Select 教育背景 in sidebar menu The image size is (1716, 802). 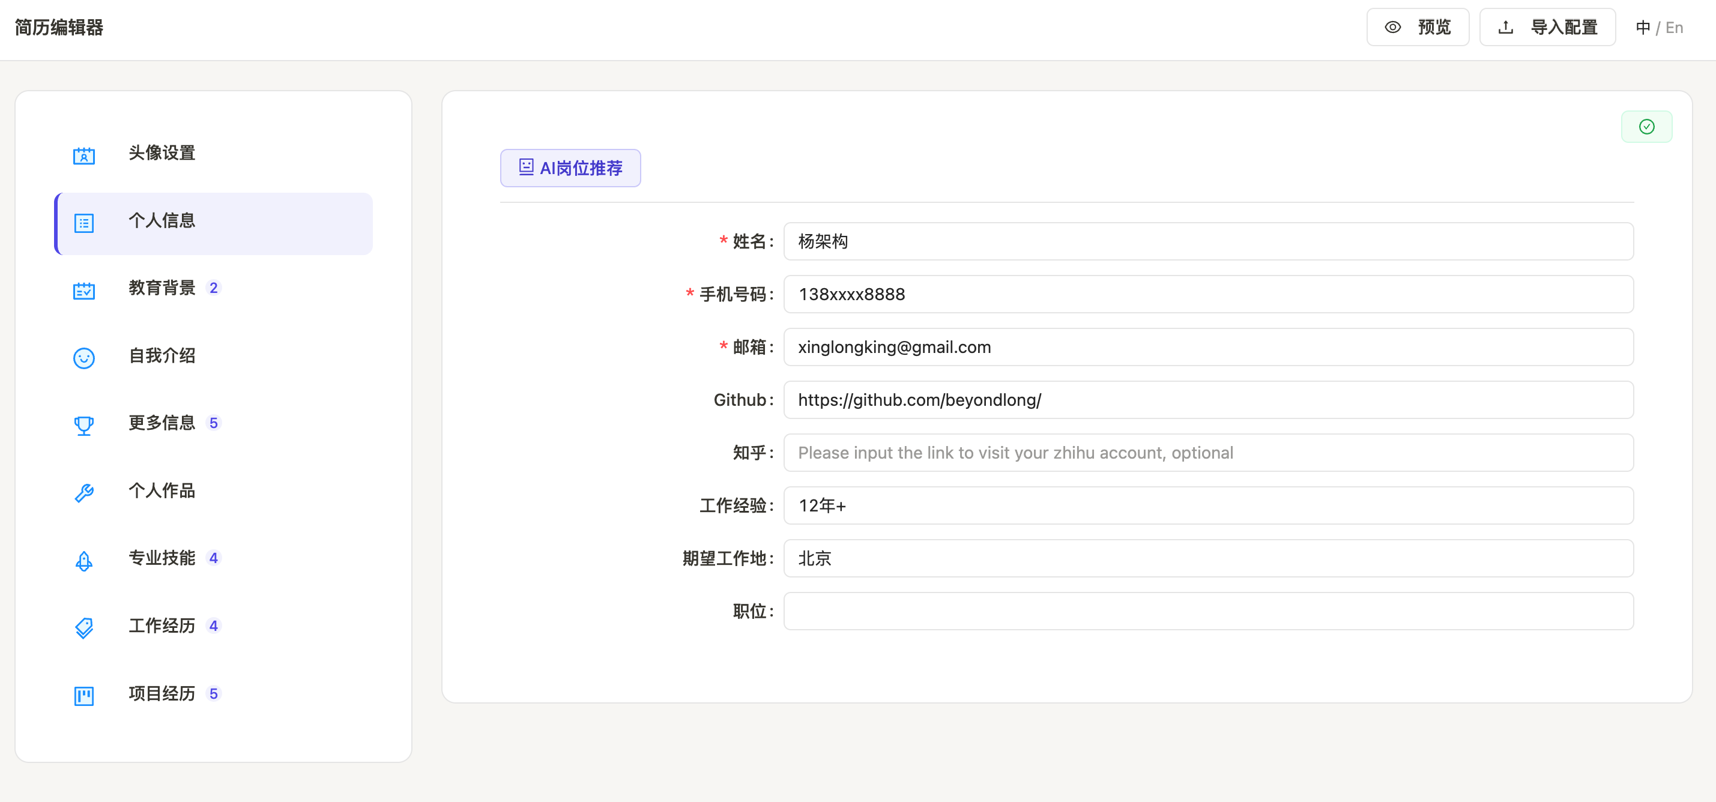tap(162, 288)
